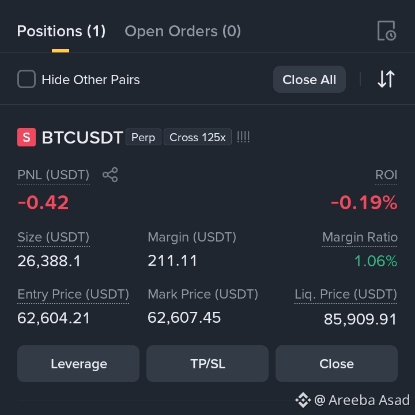Click the BTCUSDT pair name
The width and height of the screenshot is (415, 415).
82,138
